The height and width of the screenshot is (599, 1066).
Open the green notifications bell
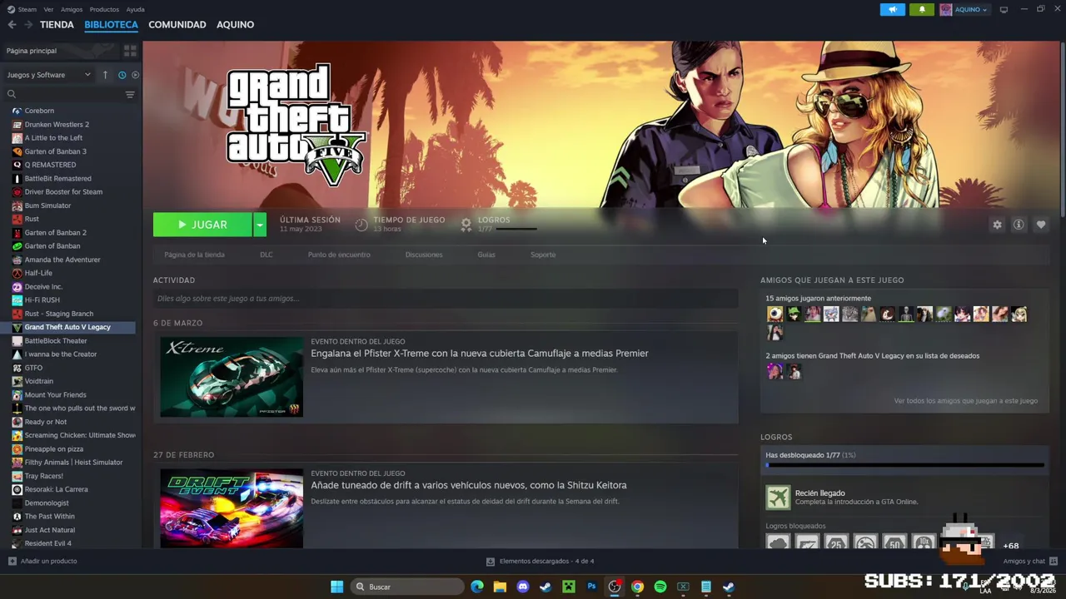[922, 9]
